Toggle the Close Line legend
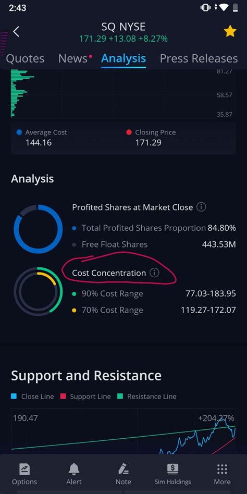 (x=32, y=397)
